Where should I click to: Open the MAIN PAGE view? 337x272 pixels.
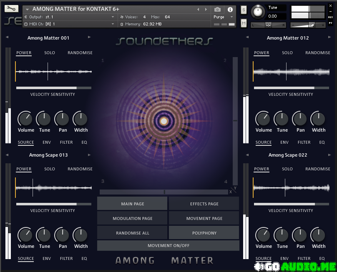pyautogui.click(x=132, y=204)
